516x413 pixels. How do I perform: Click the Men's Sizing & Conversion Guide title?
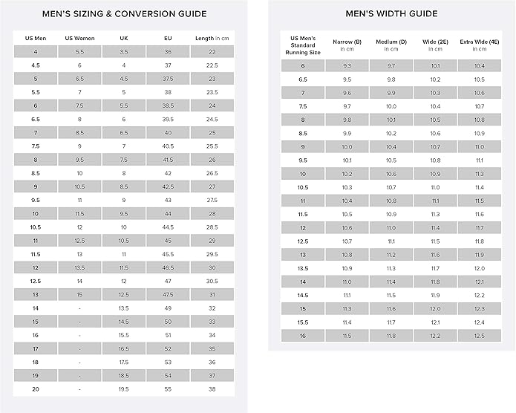tap(125, 14)
